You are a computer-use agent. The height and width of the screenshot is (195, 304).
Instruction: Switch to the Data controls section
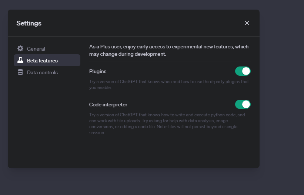pos(47,72)
